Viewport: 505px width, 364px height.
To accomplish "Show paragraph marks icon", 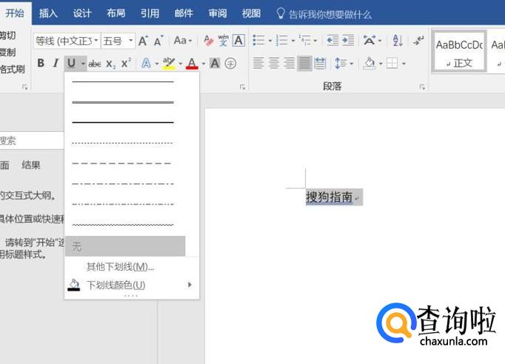I will click(418, 41).
